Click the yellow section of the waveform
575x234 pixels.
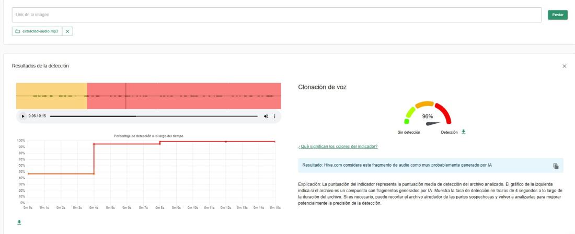51,96
